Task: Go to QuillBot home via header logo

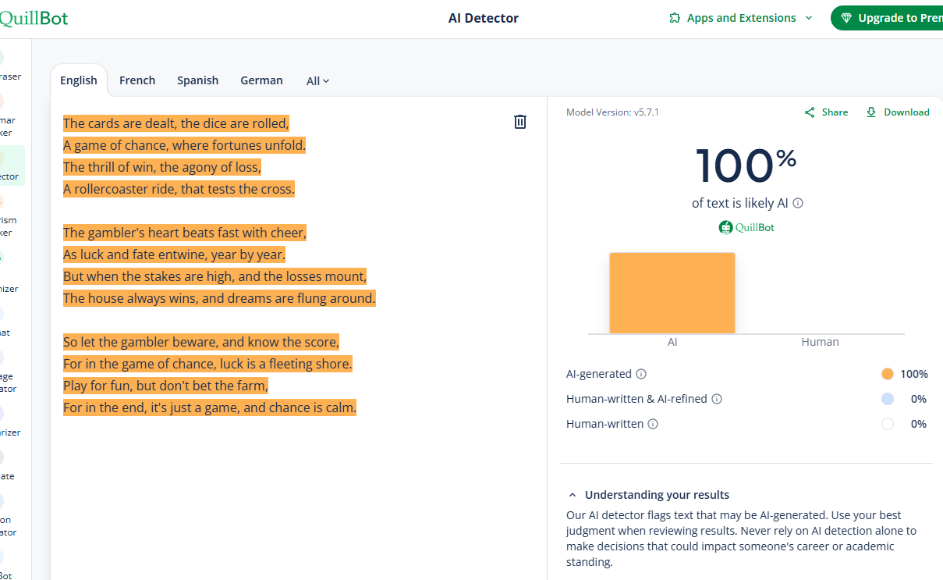Action: [34, 18]
